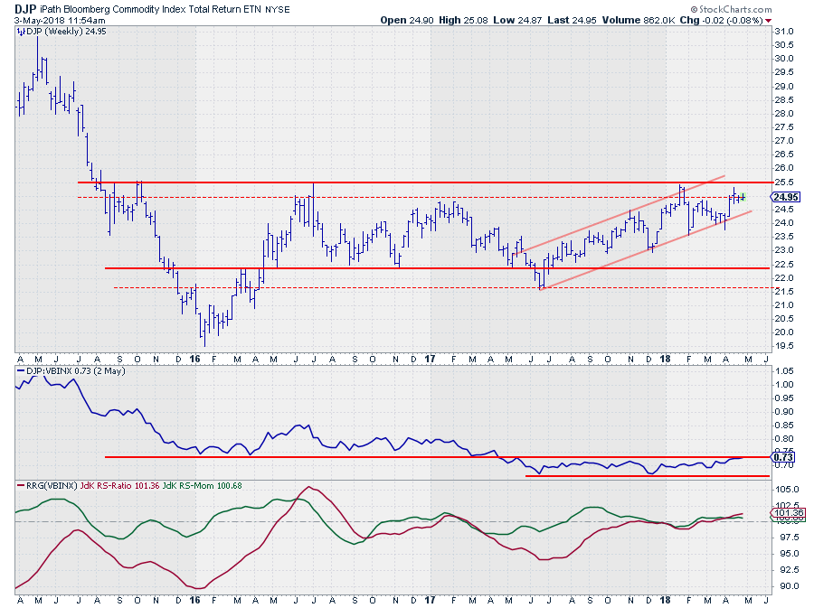Click the 19.5 price axis label
Image resolution: width=814 pixels, height=608 pixels.
coord(784,346)
